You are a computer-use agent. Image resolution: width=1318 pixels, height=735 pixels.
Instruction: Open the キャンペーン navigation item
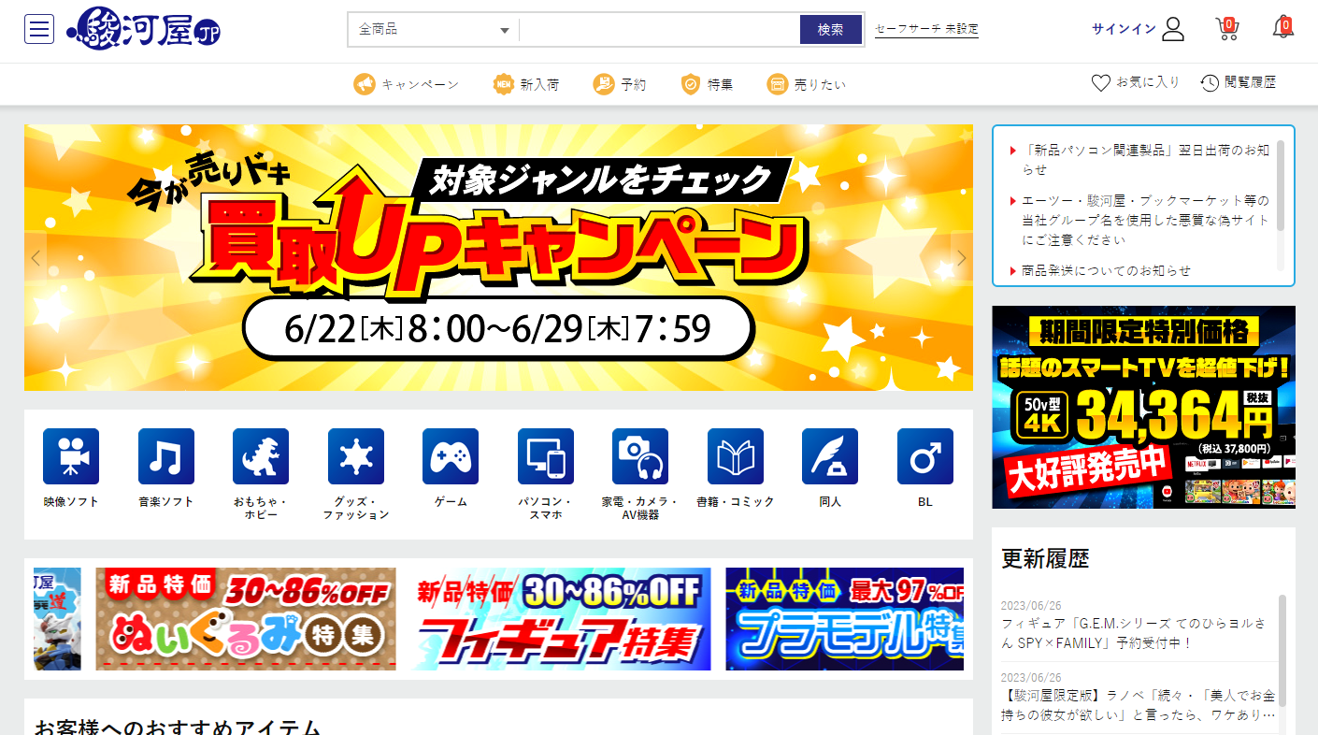tap(407, 84)
